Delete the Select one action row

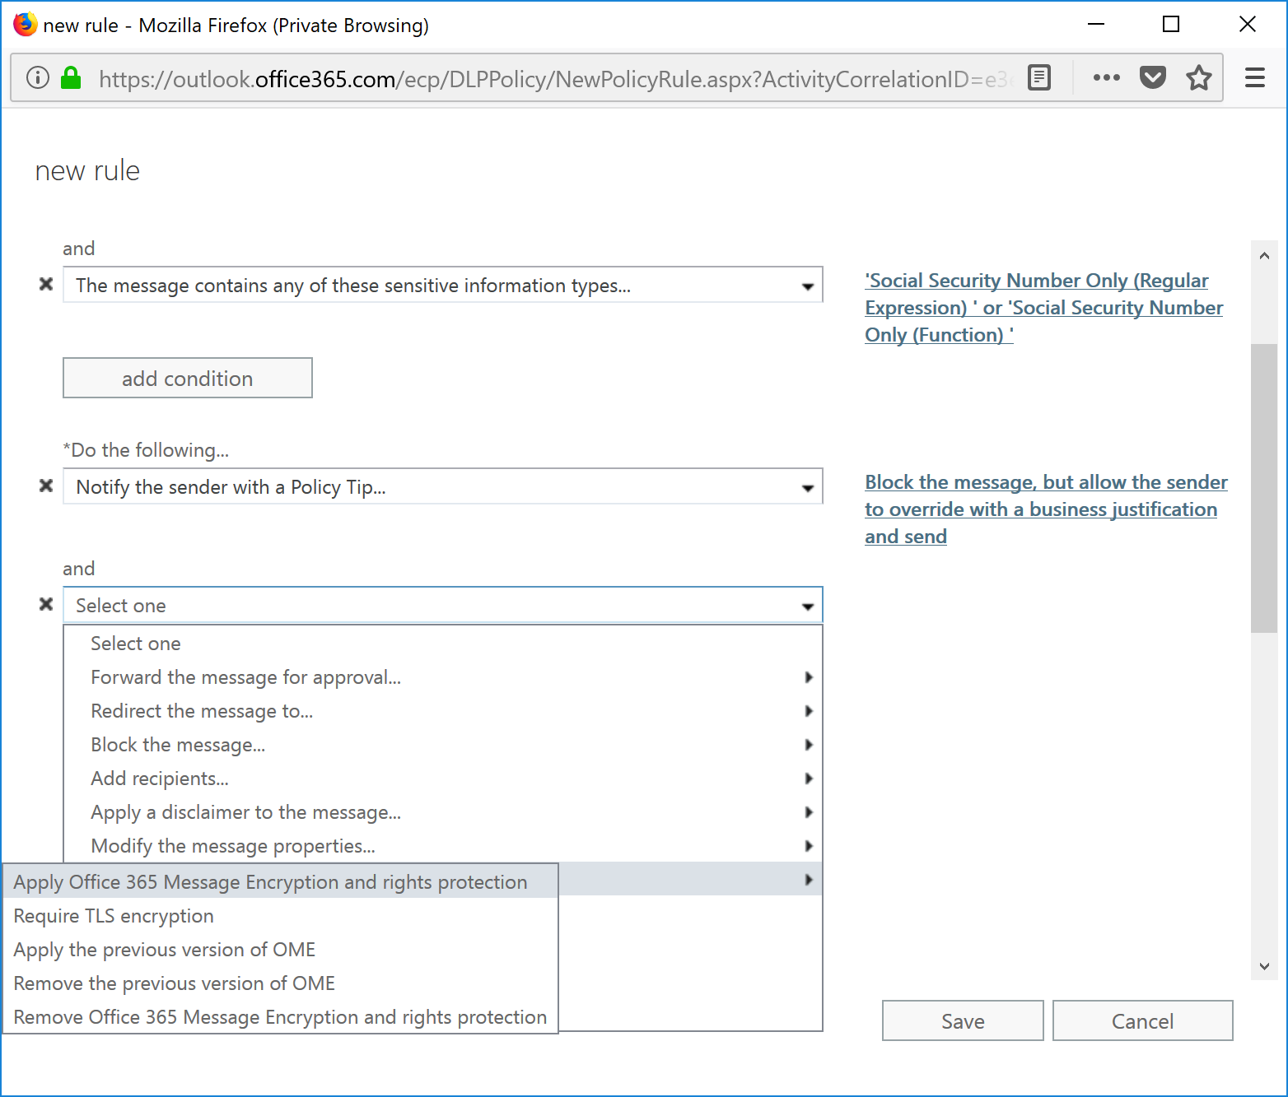point(46,605)
